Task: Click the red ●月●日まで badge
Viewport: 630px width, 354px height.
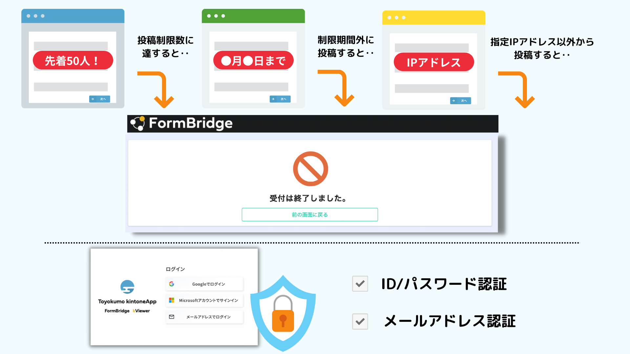Action: (253, 60)
